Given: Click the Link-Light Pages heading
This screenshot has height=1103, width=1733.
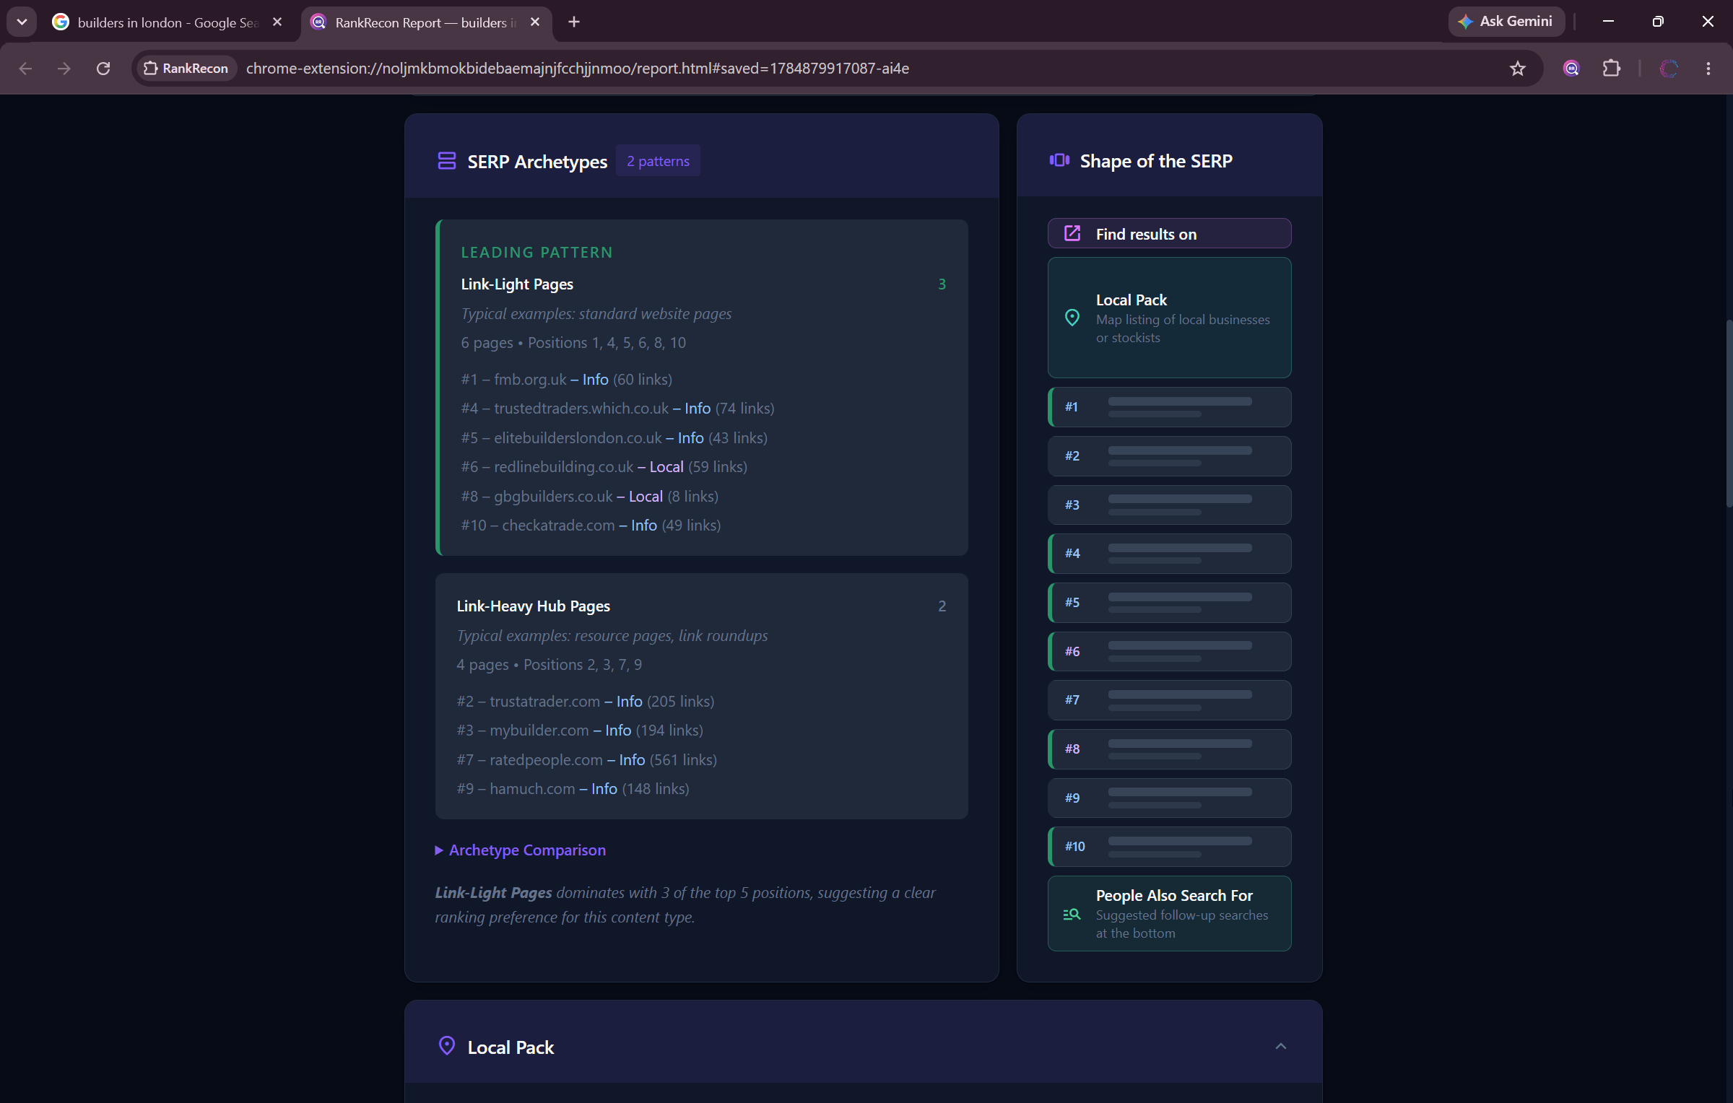Looking at the screenshot, I should (517, 284).
